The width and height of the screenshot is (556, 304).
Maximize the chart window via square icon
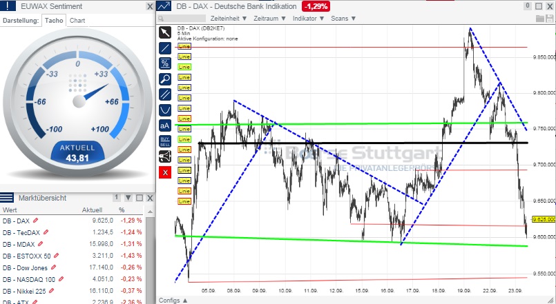tap(539, 6)
